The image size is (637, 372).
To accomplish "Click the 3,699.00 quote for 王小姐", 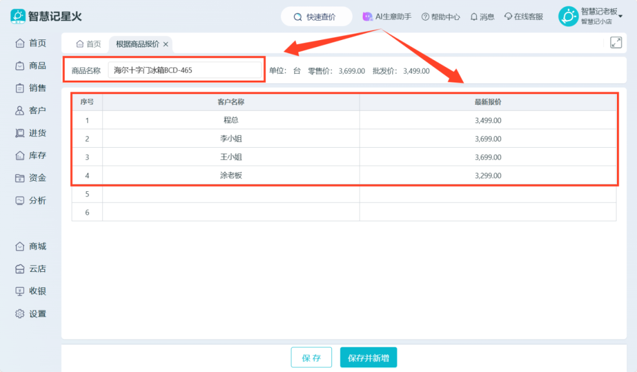I will [x=488, y=157].
